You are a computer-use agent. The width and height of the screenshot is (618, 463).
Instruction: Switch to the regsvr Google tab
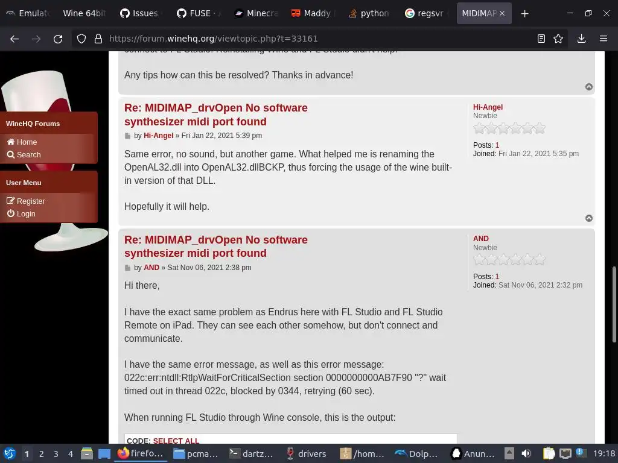point(427,13)
